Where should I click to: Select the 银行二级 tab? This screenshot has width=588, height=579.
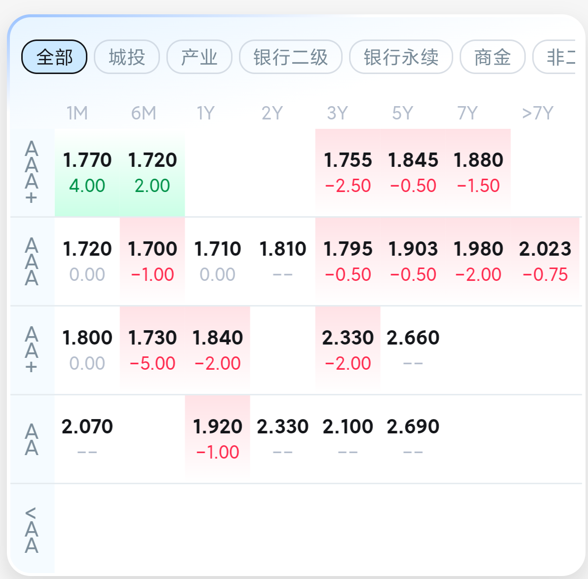pyautogui.click(x=291, y=57)
